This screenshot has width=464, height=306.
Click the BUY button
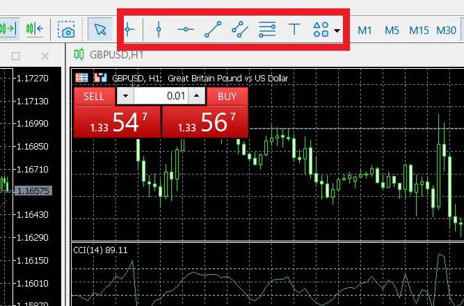pos(227,96)
